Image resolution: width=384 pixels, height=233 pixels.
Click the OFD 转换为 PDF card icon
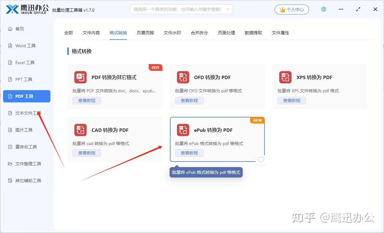coord(183,77)
